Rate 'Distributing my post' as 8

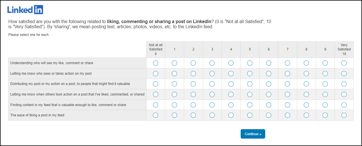tap(306, 84)
